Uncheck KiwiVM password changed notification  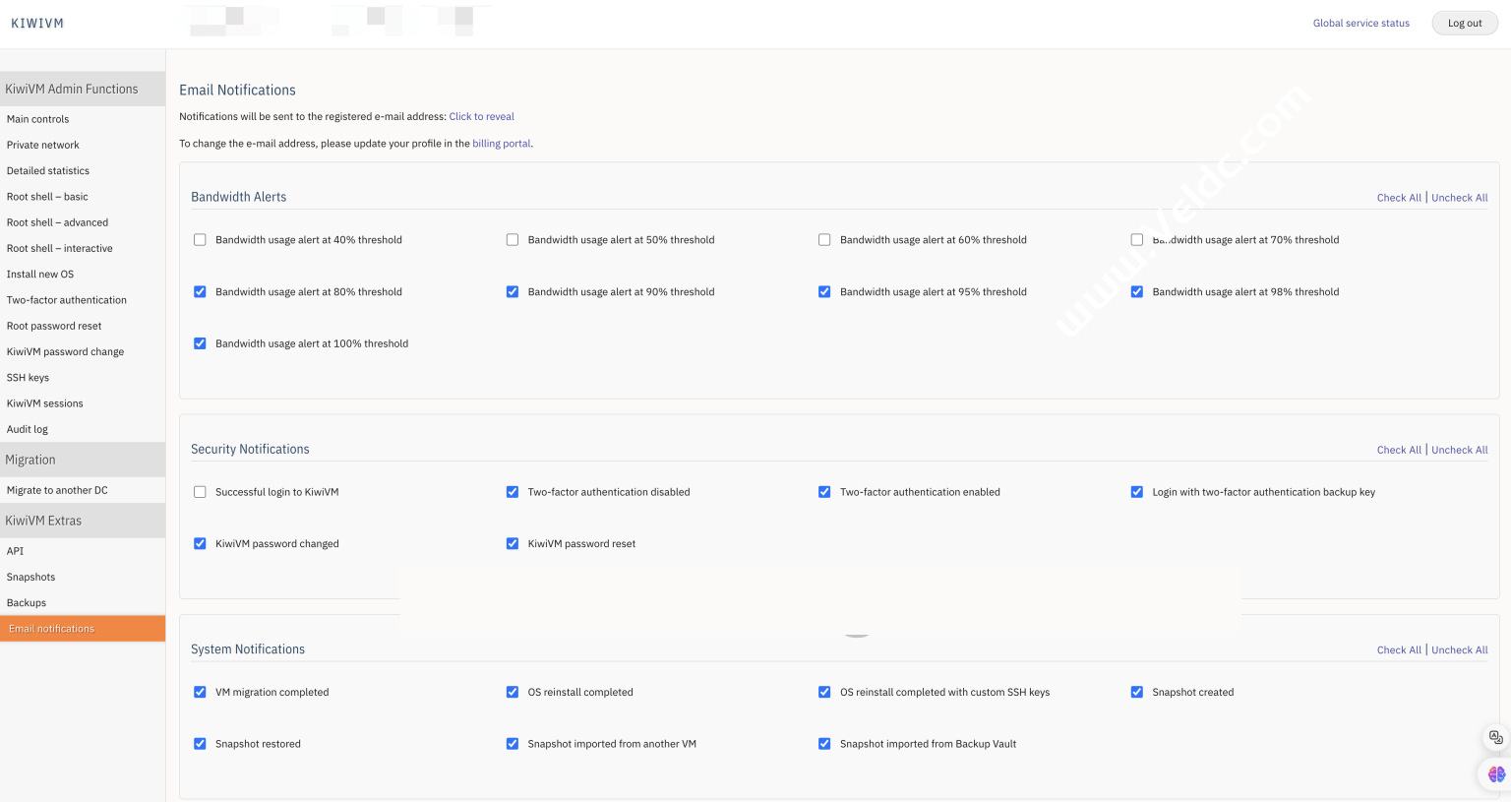pos(200,543)
